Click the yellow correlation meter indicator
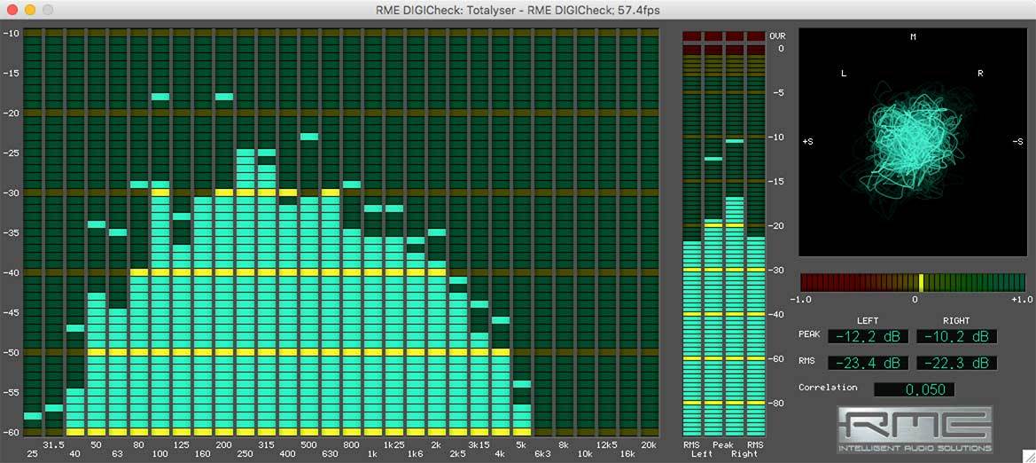1036x463 pixels. pos(921,282)
